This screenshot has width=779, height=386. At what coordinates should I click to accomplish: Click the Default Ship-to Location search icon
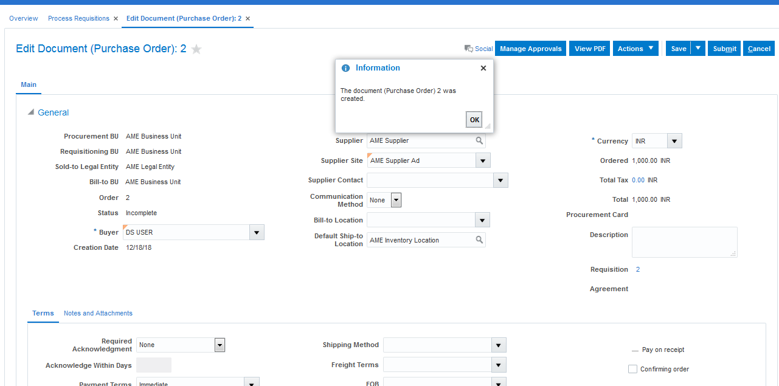pos(479,240)
